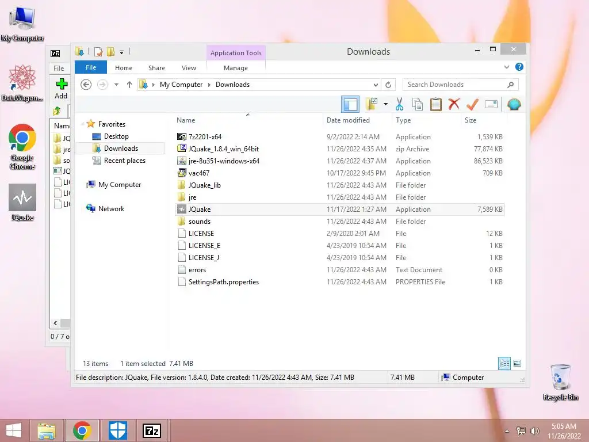Click the Properties quick access icon

coord(98,51)
